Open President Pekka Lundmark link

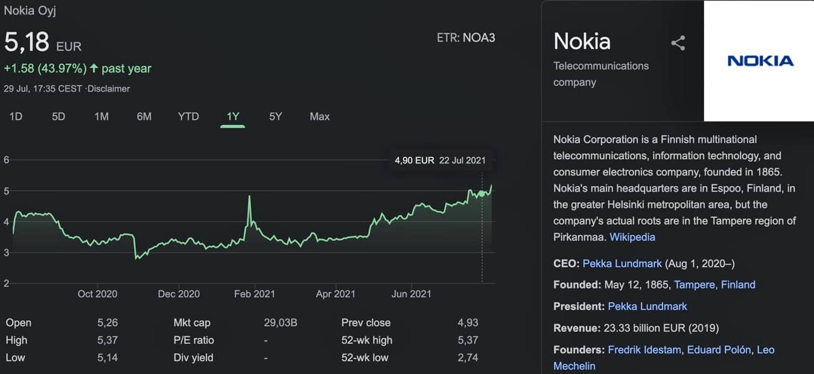[647, 306]
